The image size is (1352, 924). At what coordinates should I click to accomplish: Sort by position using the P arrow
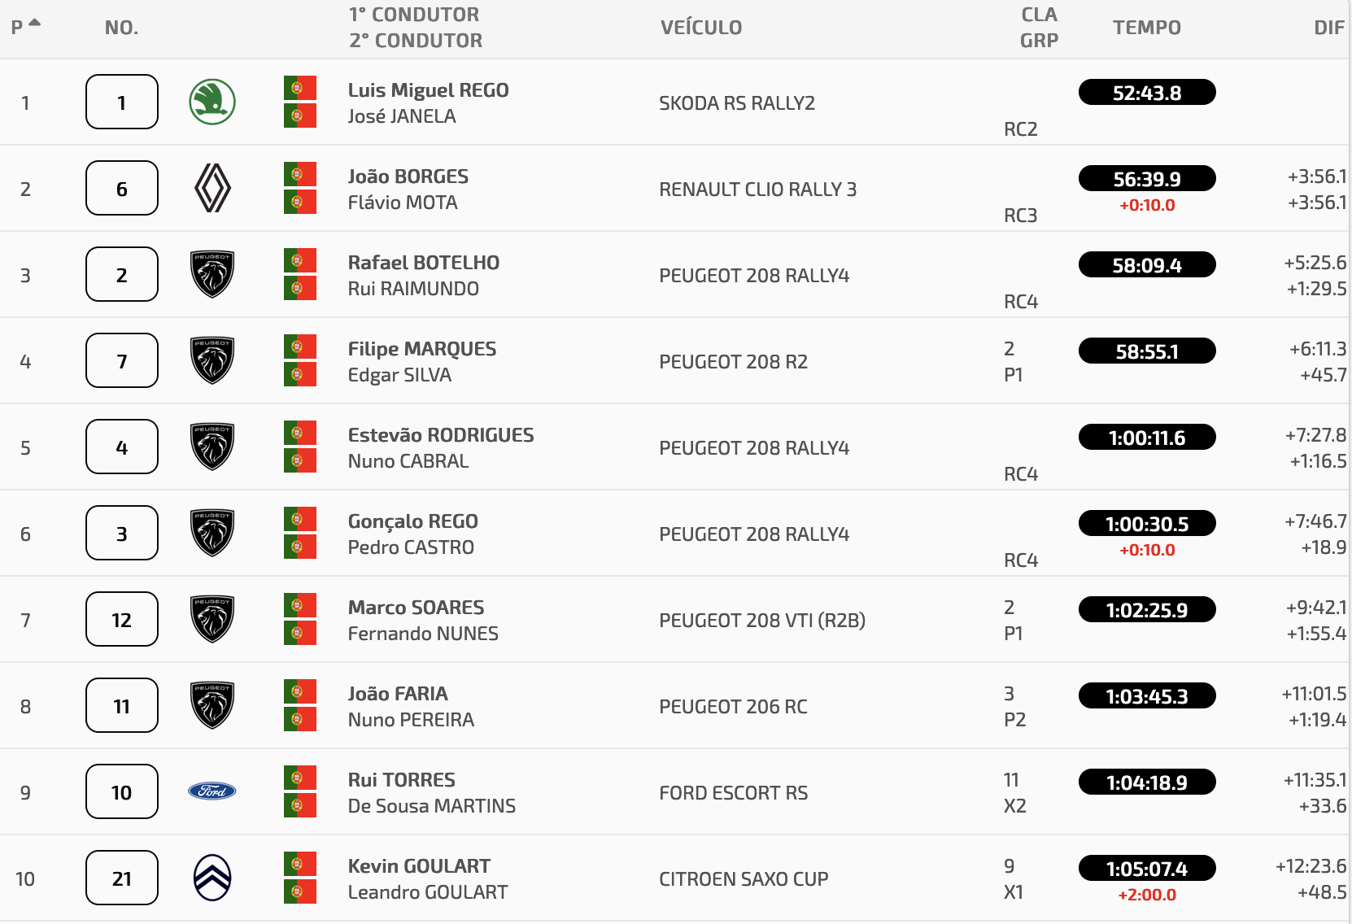(34, 23)
